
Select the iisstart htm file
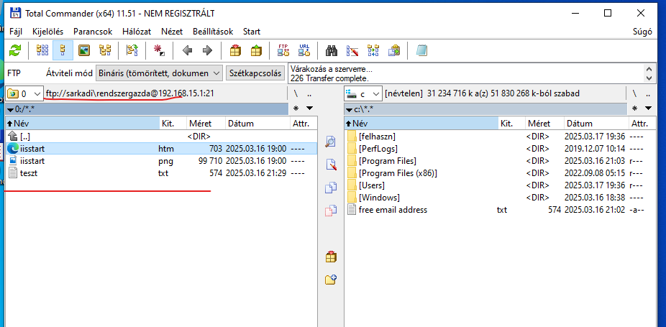[162, 149]
